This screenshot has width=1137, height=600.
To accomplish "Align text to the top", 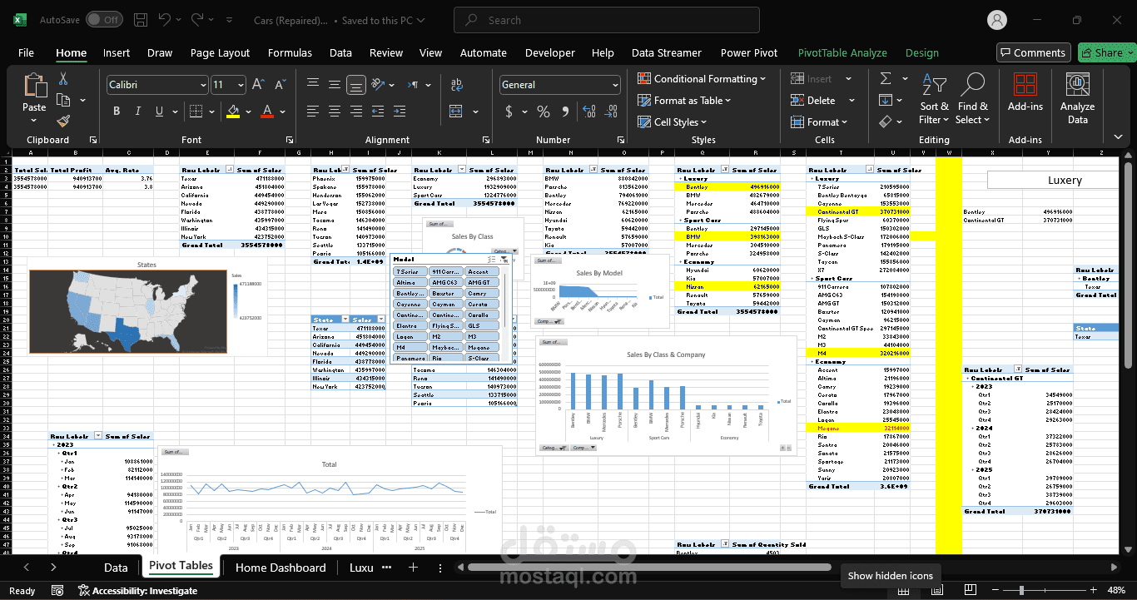I will coord(313,84).
